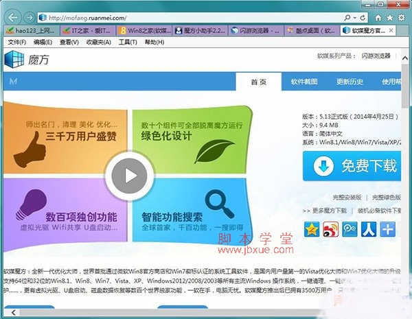This screenshot has width=412, height=319.
Task: Open the address bar dropdown arrow
Action: tap(355, 18)
